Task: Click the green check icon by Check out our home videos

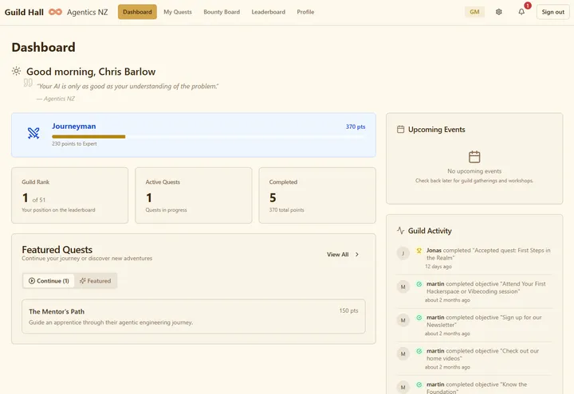Action: coord(419,351)
